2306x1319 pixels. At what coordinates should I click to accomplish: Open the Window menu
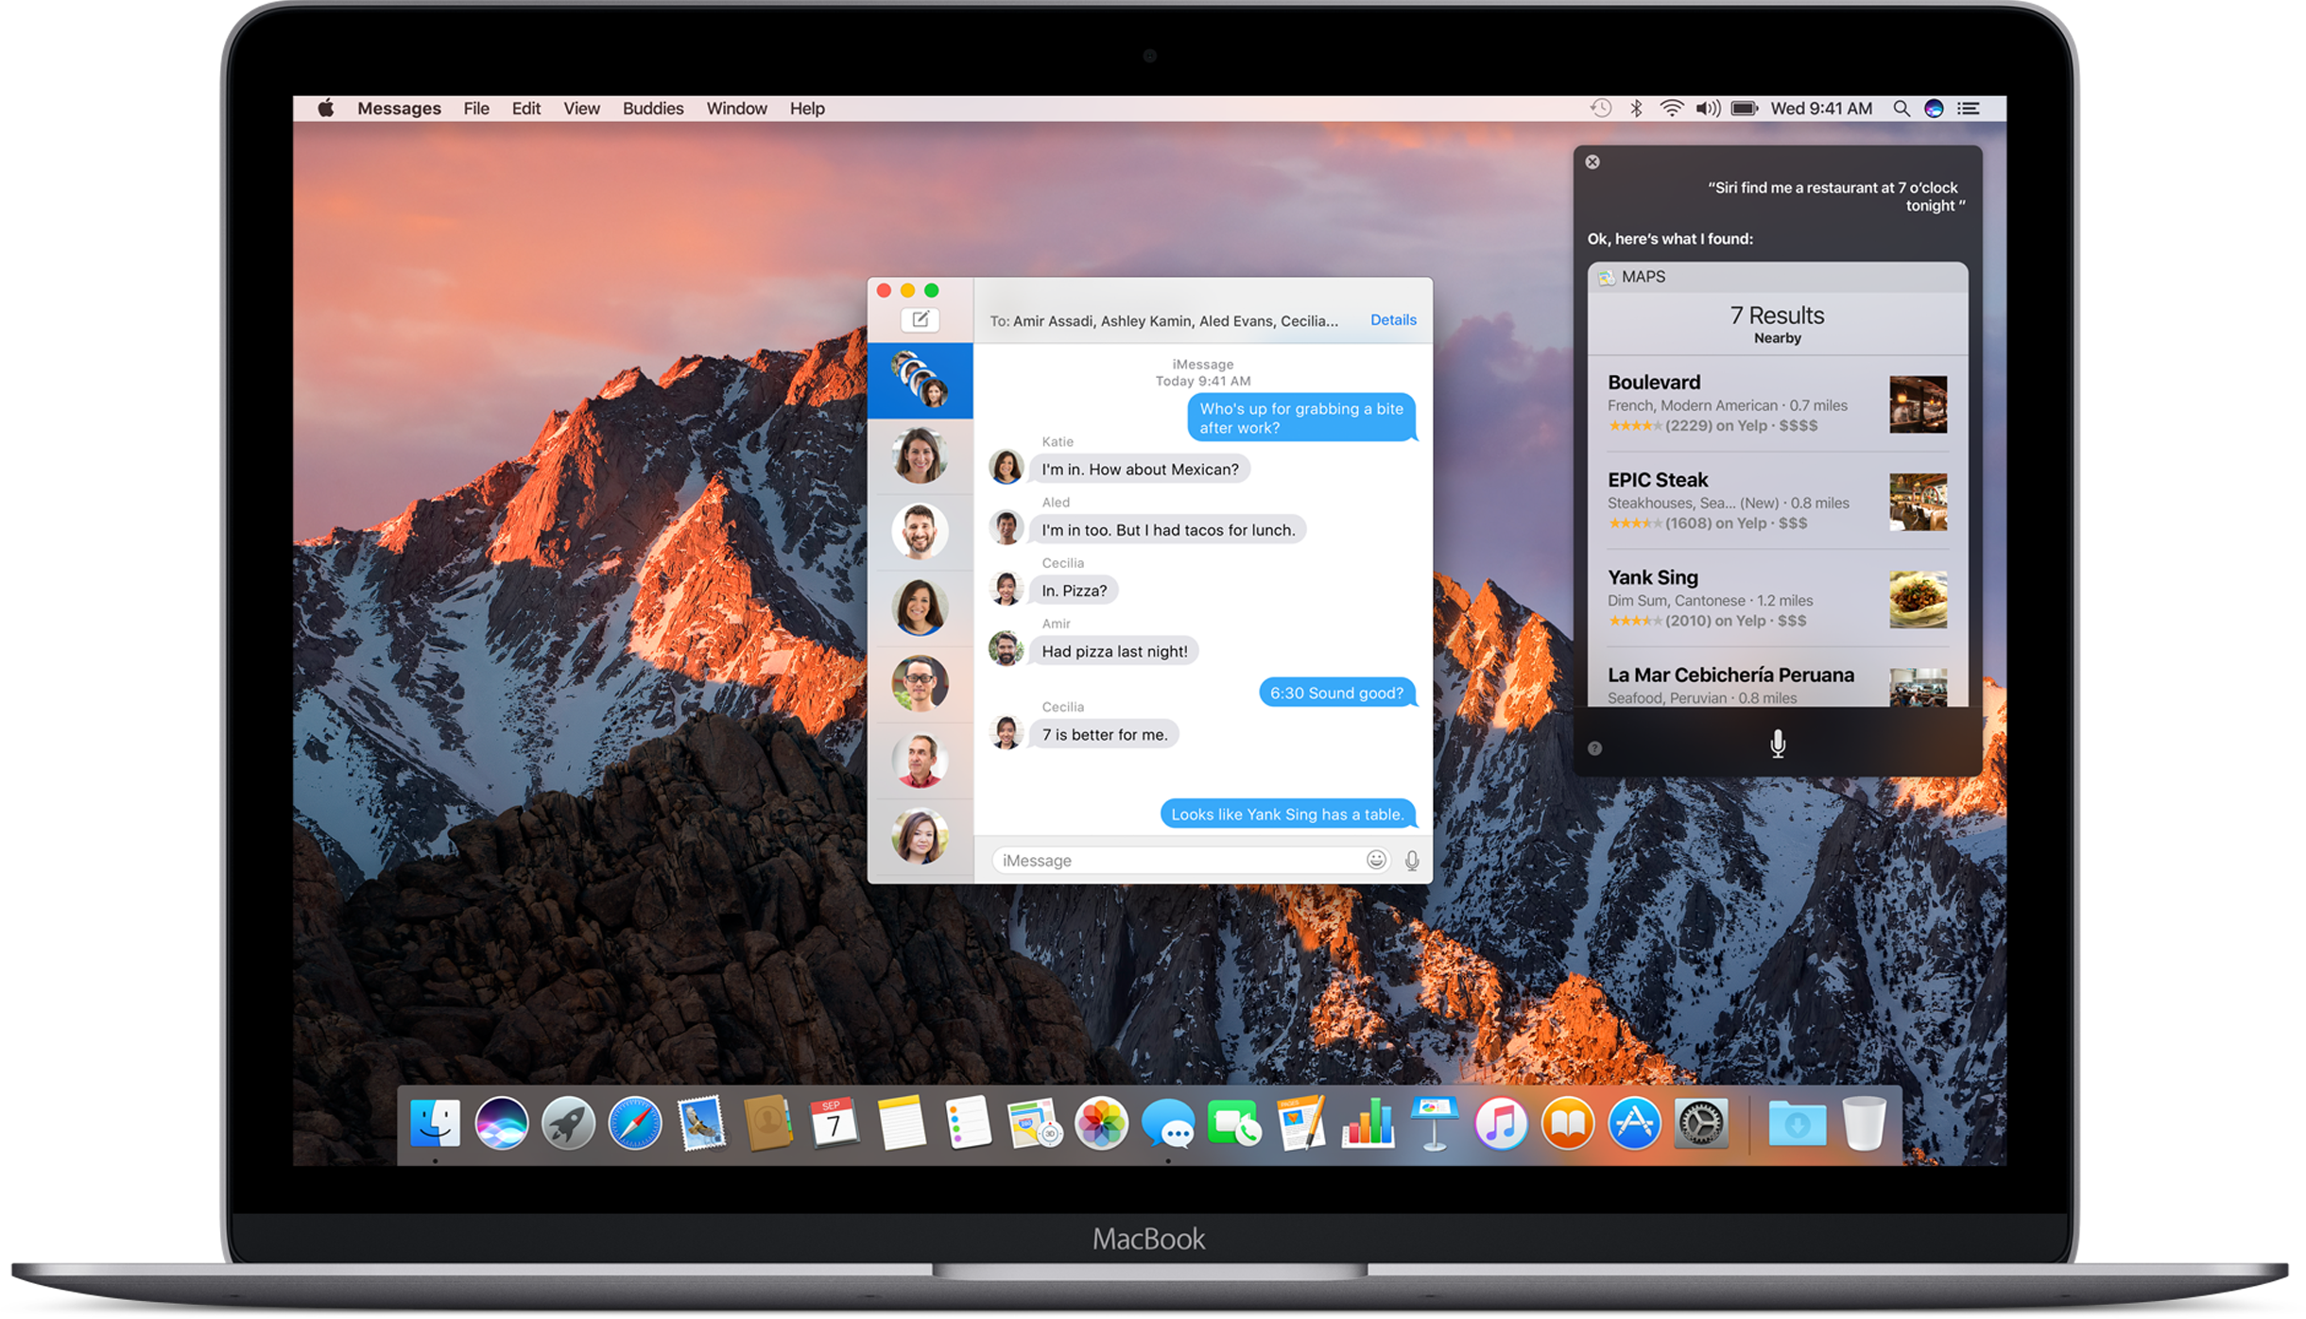tap(736, 108)
